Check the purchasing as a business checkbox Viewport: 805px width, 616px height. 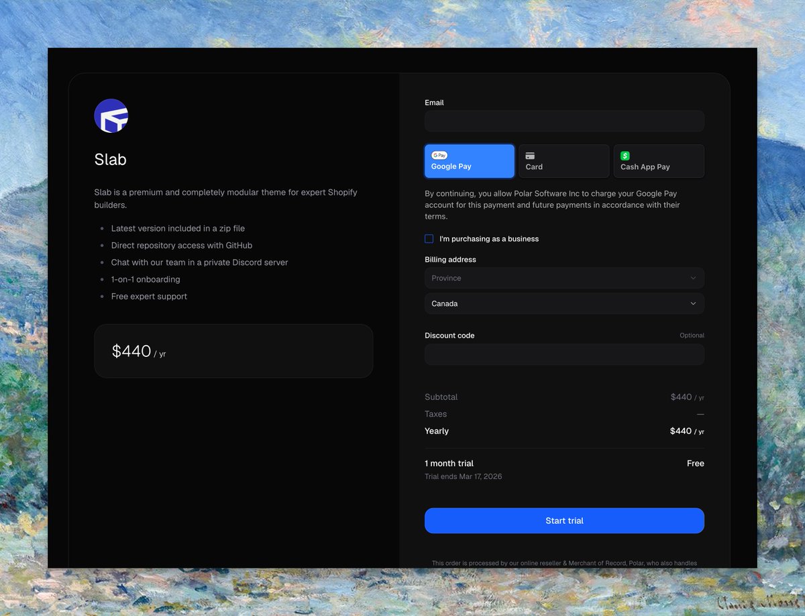pyautogui.click(x=429, y=239)
